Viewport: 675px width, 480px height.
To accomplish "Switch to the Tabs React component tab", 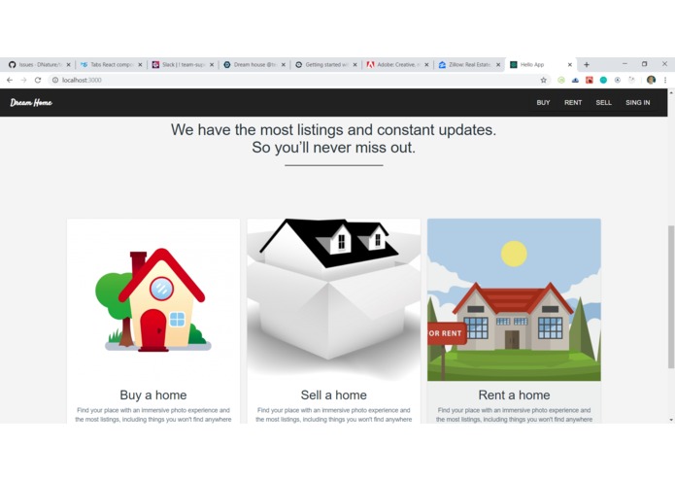I will coord(109,64).
